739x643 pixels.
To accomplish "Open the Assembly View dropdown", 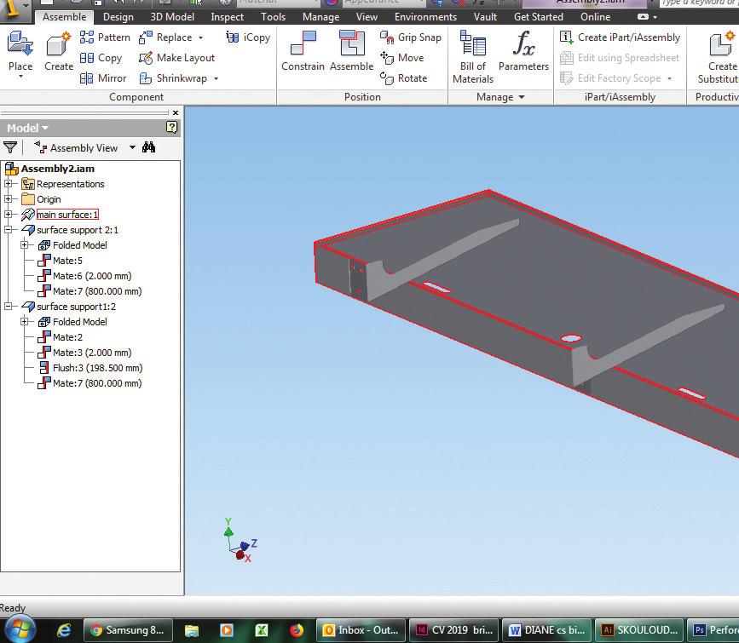I will point(132,147).
